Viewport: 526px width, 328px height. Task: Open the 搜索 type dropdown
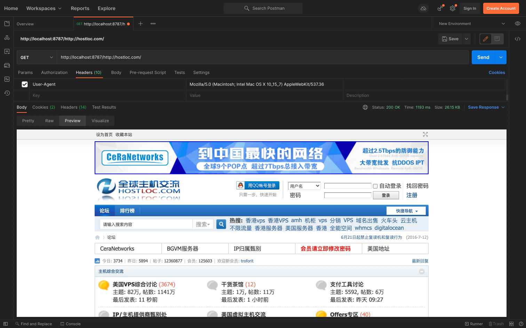[203, 224]
